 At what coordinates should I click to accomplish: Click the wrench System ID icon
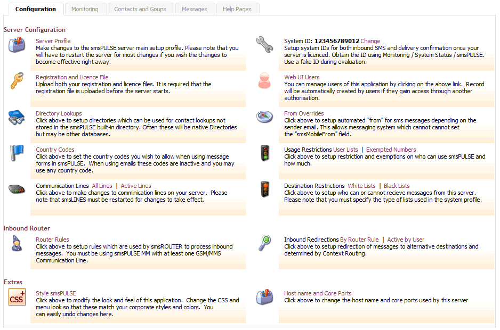coord(265,45)
